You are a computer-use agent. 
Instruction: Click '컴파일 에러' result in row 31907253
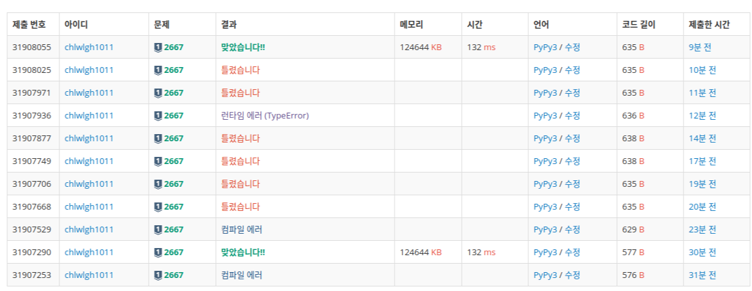pyautogui.click(x=242, y=275)
